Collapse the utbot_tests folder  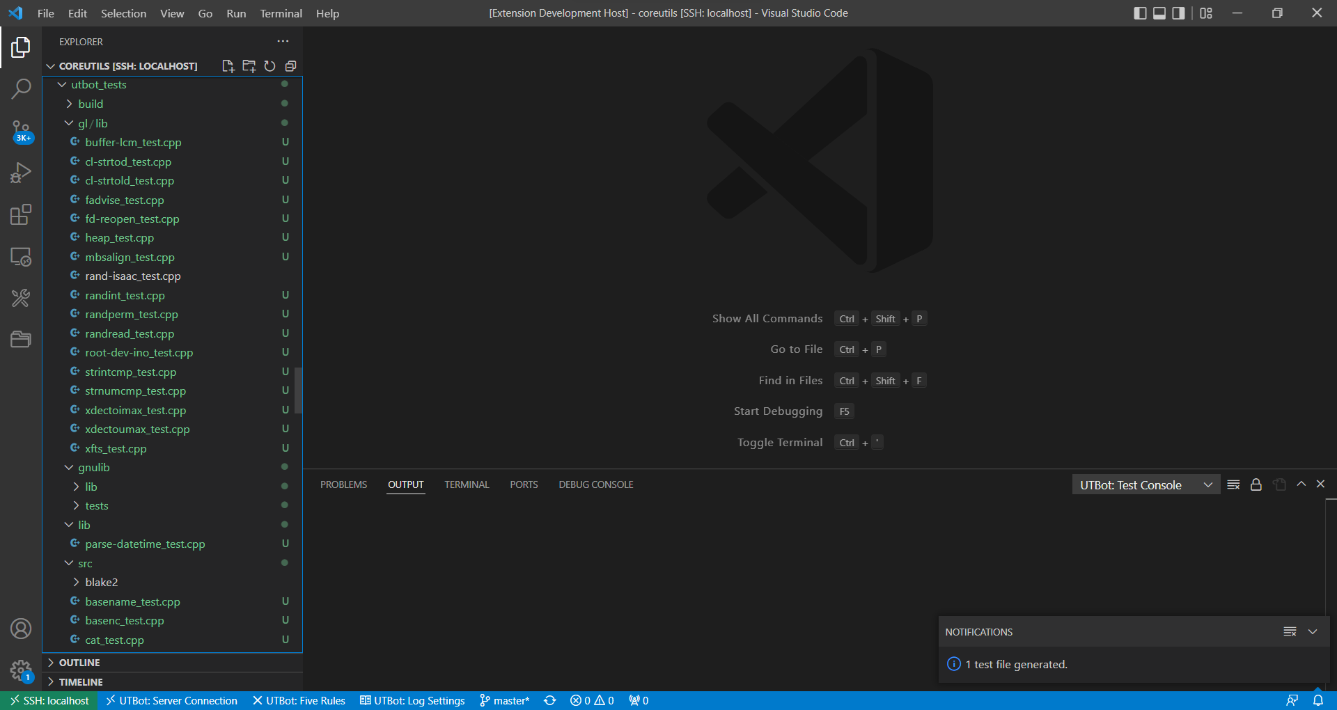coord(98,85)
